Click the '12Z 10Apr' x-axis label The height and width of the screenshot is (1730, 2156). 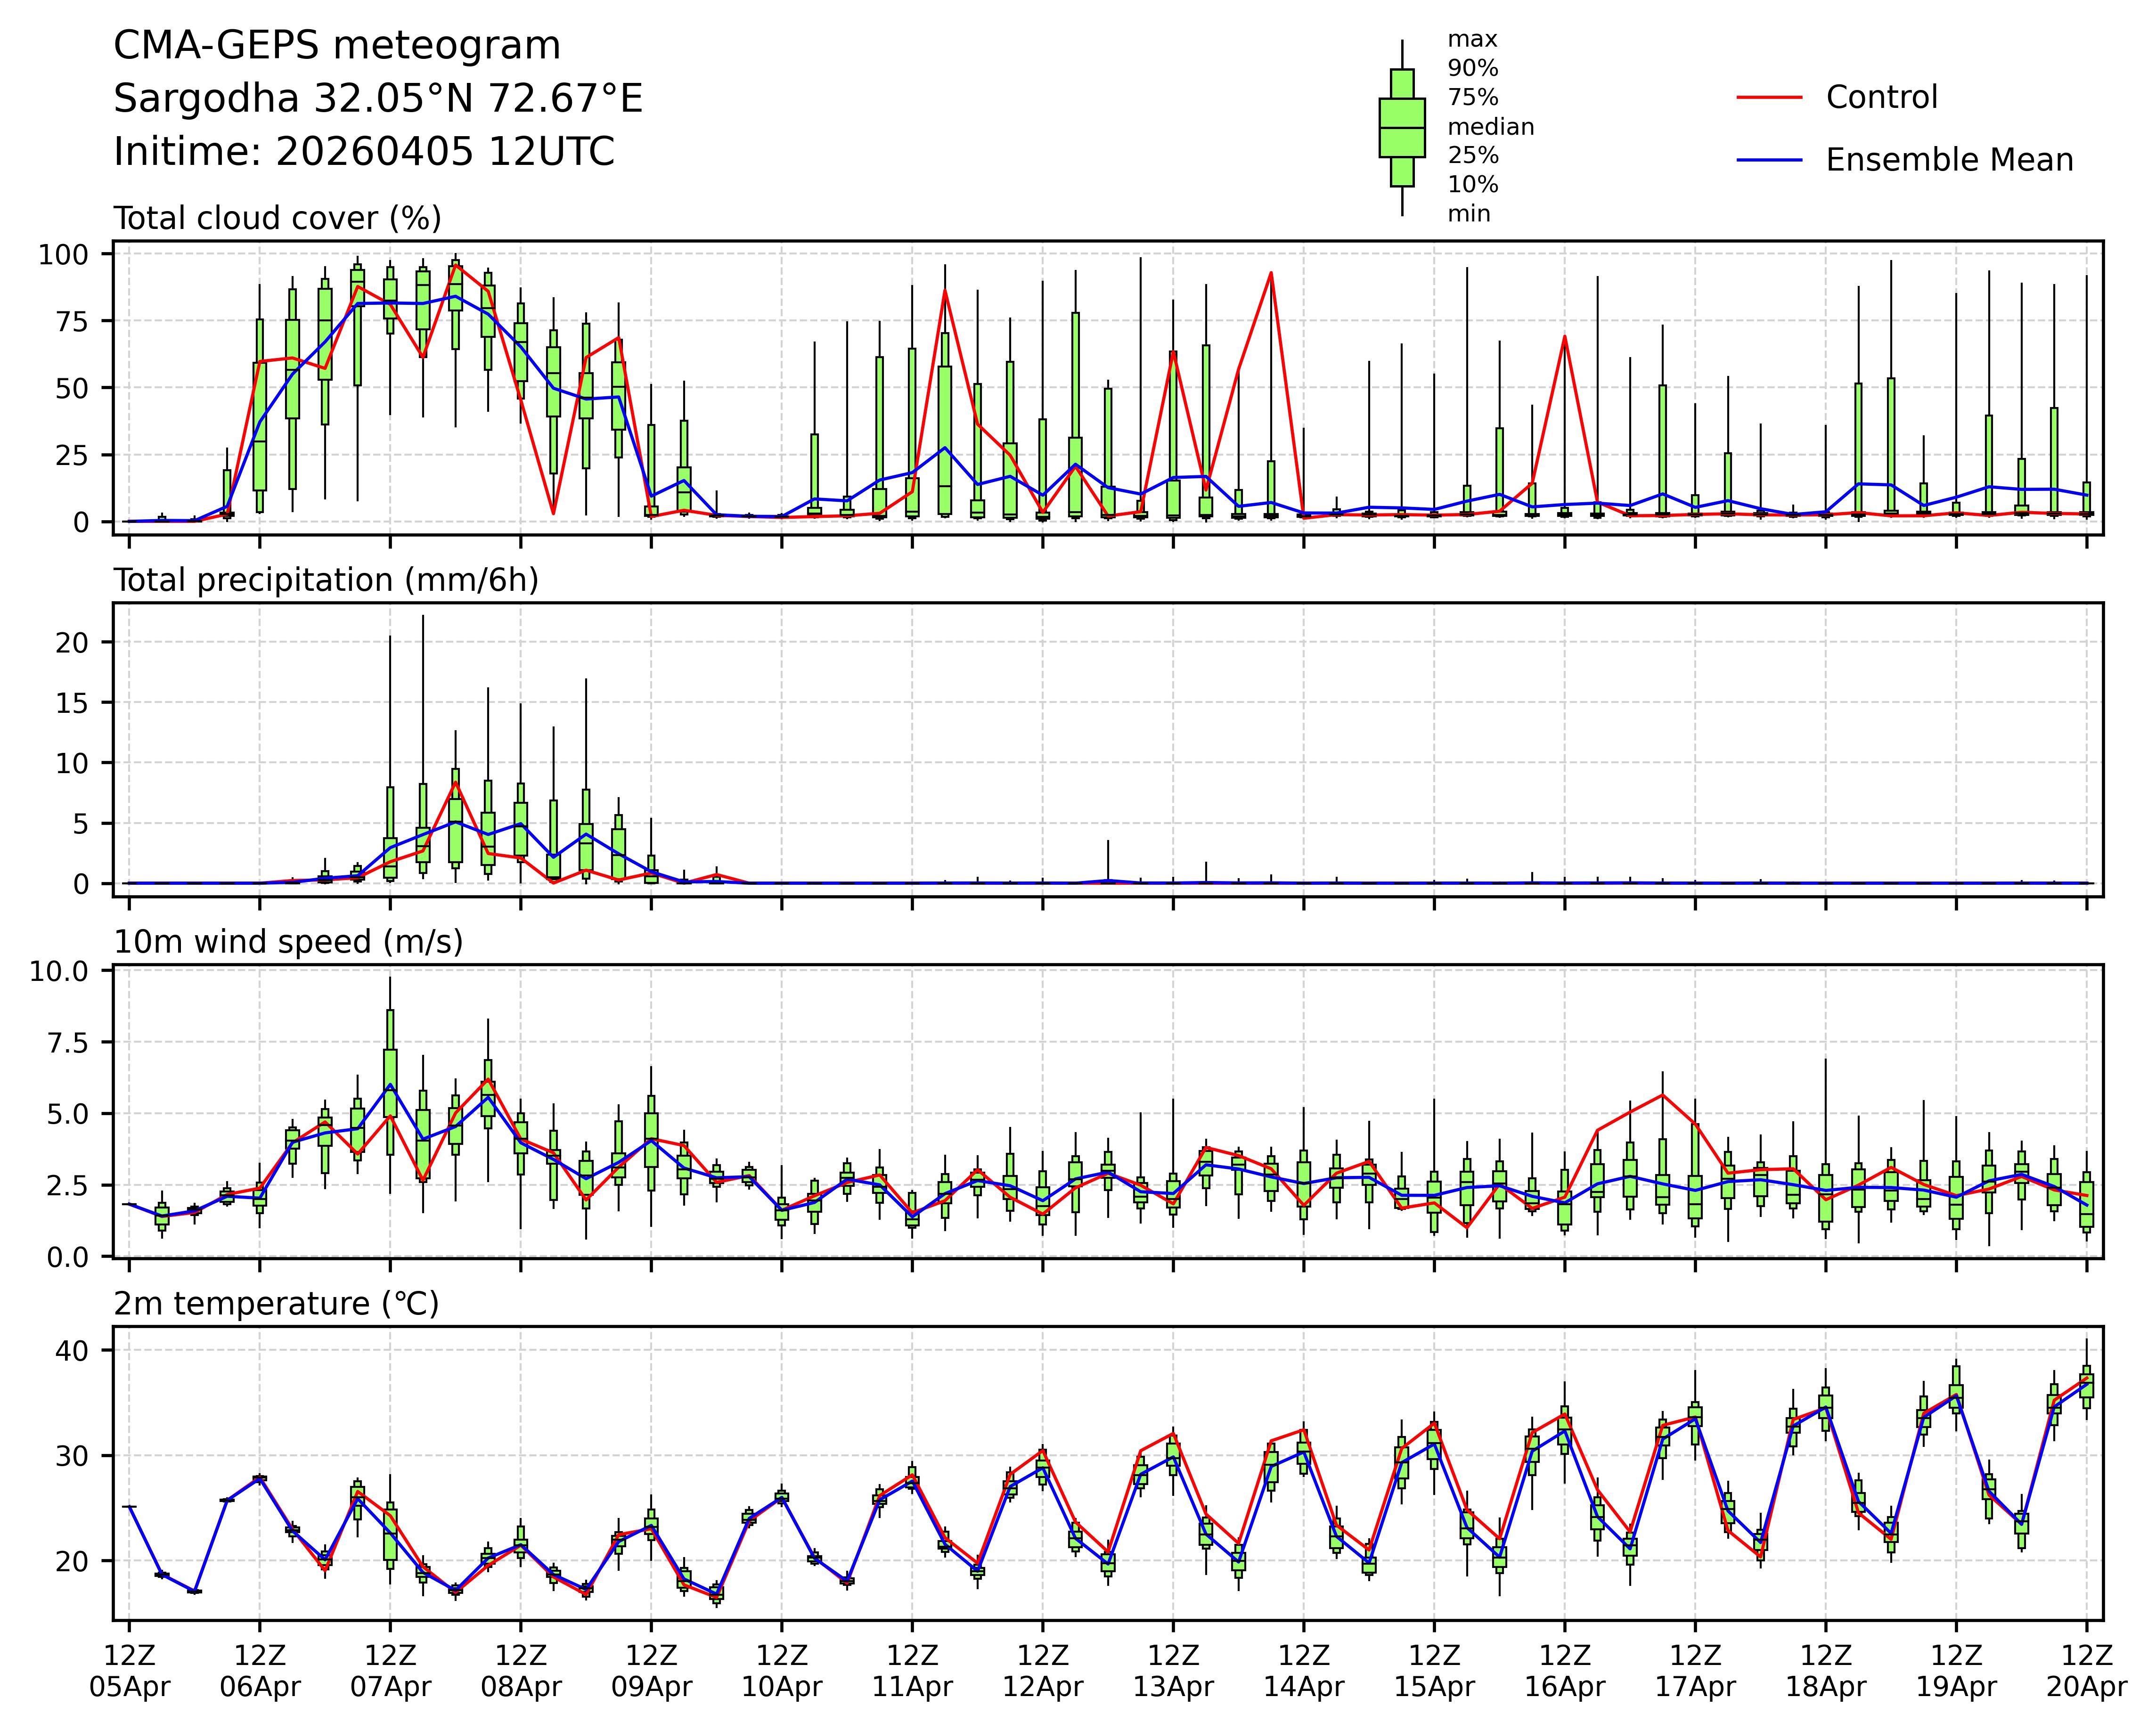point(781,1672)
